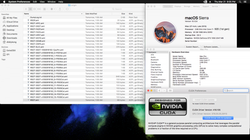The image size is (250, 140).
Task: Select Graphics/Displays in System Report sidebar
Action: (158, 80)
